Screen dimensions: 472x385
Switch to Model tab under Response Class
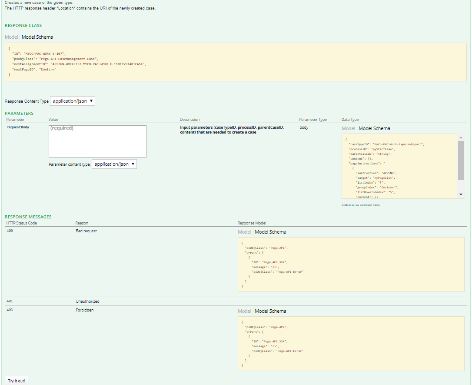pyautogui.click(x=11, y=37)
